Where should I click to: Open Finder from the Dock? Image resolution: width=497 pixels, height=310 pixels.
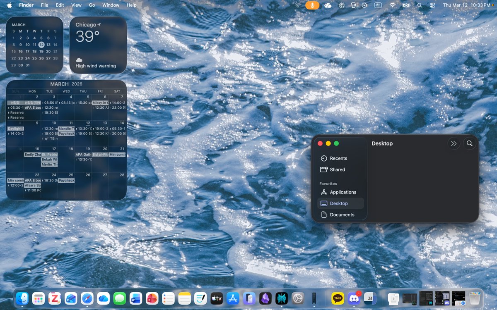point(22,298)
